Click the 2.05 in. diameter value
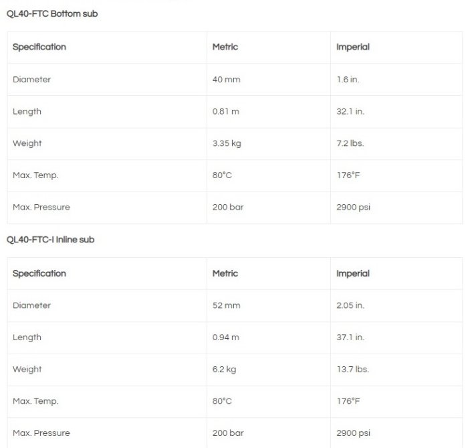Viewport: 468px width, 448px height. 350,305
